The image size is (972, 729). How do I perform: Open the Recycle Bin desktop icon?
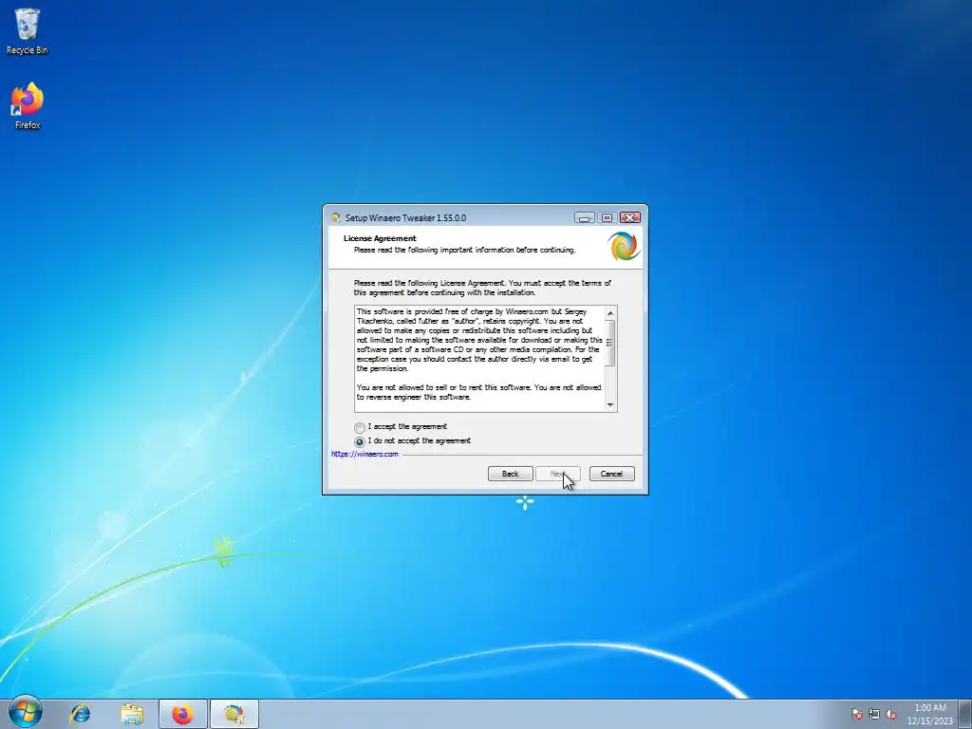(x=27, y=31)
